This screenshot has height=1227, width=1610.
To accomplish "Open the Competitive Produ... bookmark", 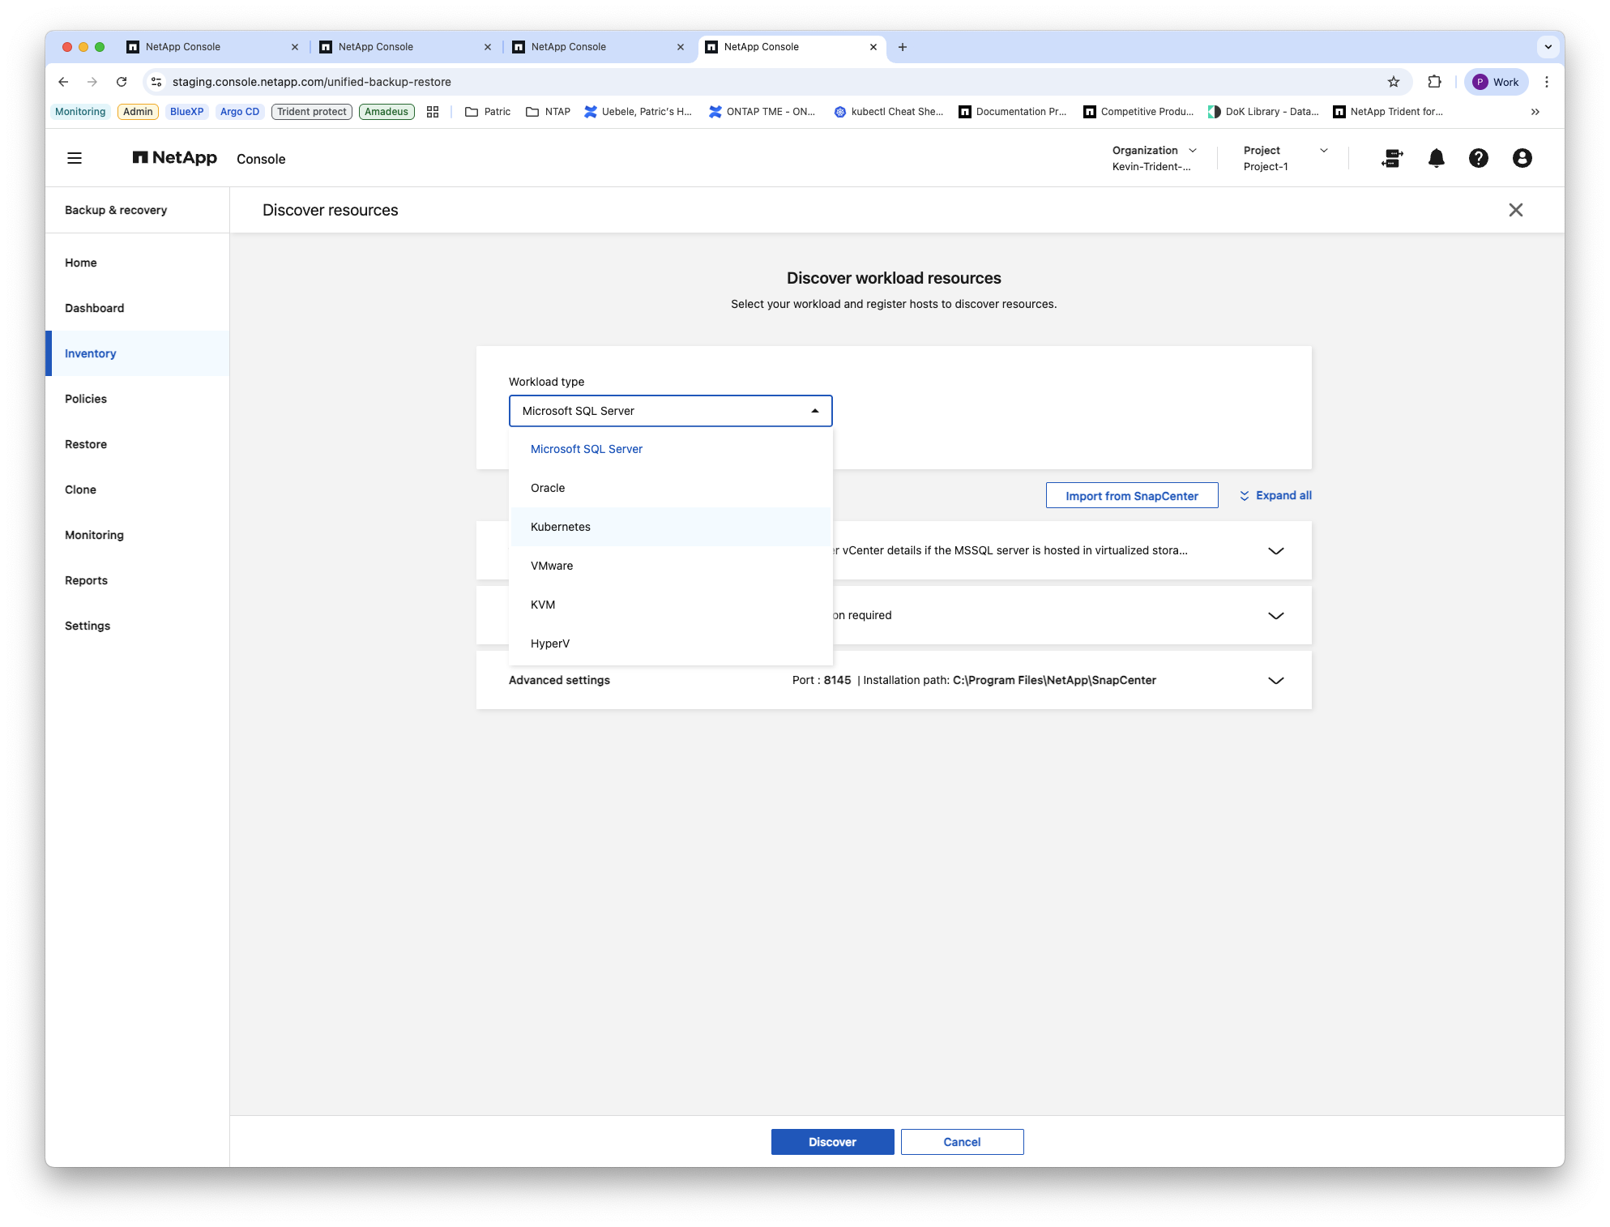I will click(x=1138, y=112).
